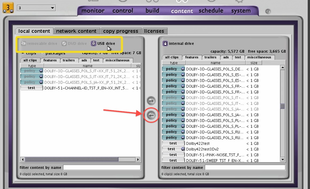Screen dimensions: 310x189
Task: Select the DOLBY-3D-GLASSES_POL_S_DE clip name
Action: tap(215, 69)
